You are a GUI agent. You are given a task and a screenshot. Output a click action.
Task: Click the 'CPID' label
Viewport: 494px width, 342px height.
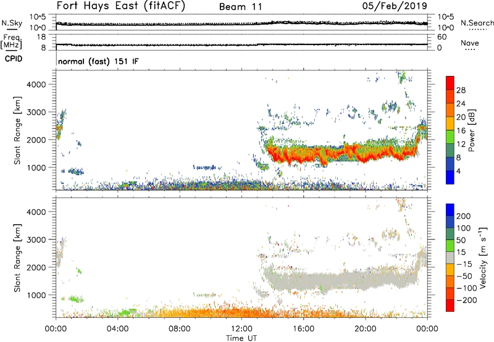pyautogui.click(x=14, y=59)
